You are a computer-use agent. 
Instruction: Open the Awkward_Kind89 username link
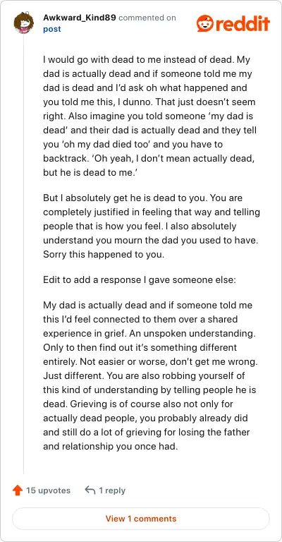click(x=80, y=18)
